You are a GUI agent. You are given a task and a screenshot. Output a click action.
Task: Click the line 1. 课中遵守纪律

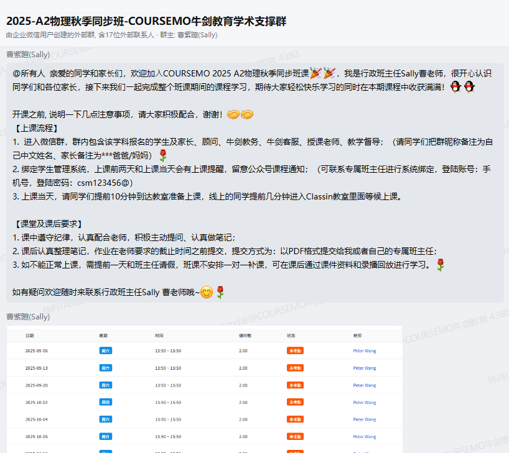[124, 238]
